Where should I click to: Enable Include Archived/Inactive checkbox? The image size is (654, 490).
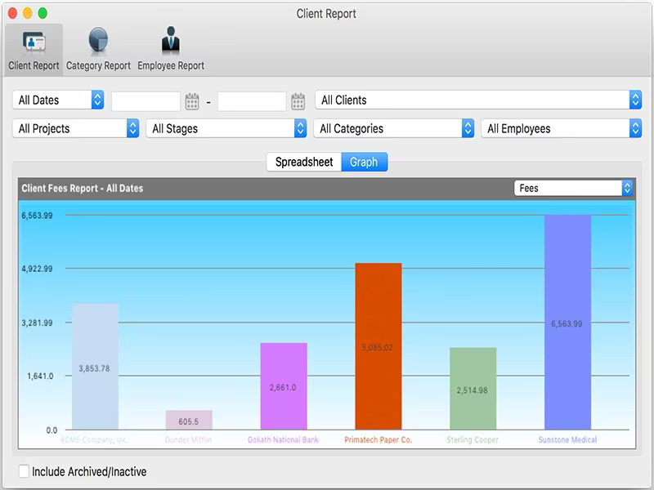(x=24, y=471)
